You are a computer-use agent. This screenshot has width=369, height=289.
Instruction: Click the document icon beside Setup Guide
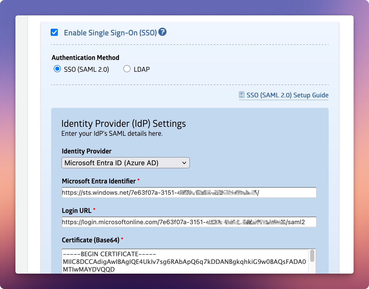(x=242, y=95)
